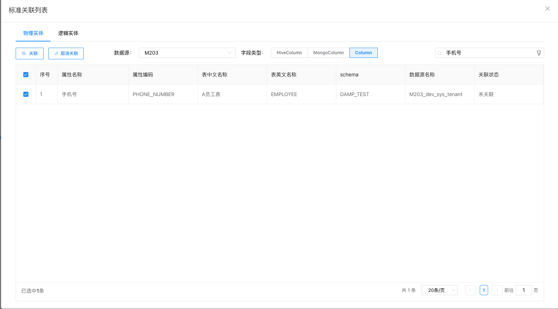This screenshot has height=309, width=558.
Task: Select HiveColumn field type
Action: [289, 53]
